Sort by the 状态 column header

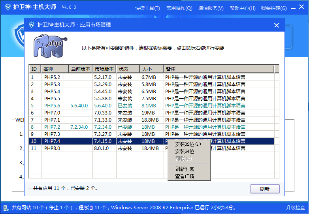point(128,69)
